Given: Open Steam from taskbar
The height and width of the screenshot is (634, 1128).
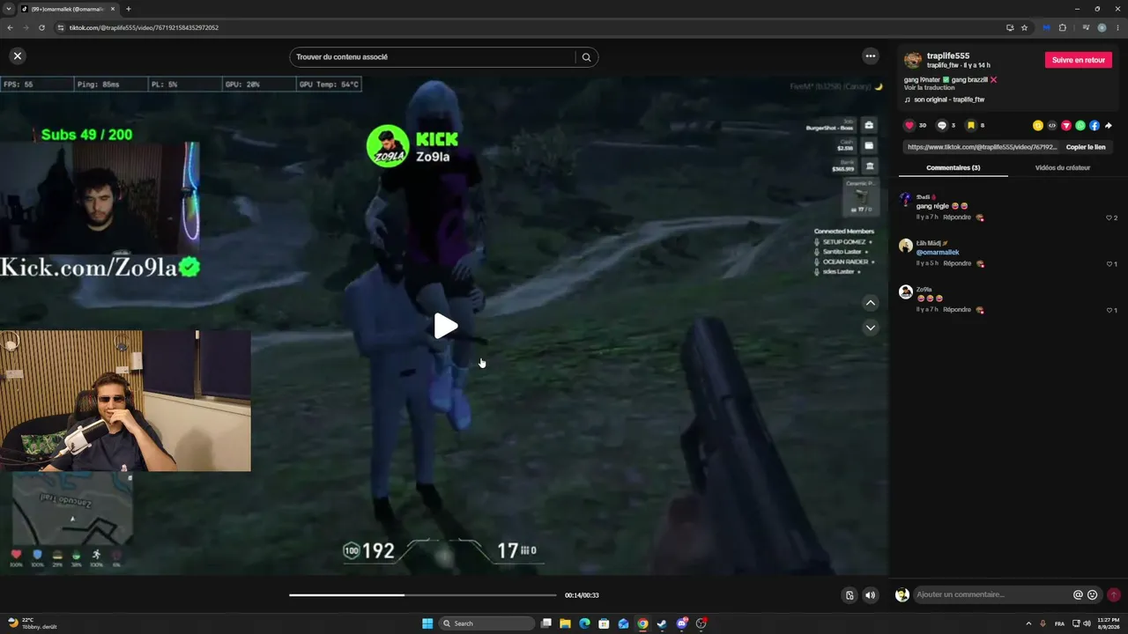Looking at the screenshot, I should coord(662,623).
